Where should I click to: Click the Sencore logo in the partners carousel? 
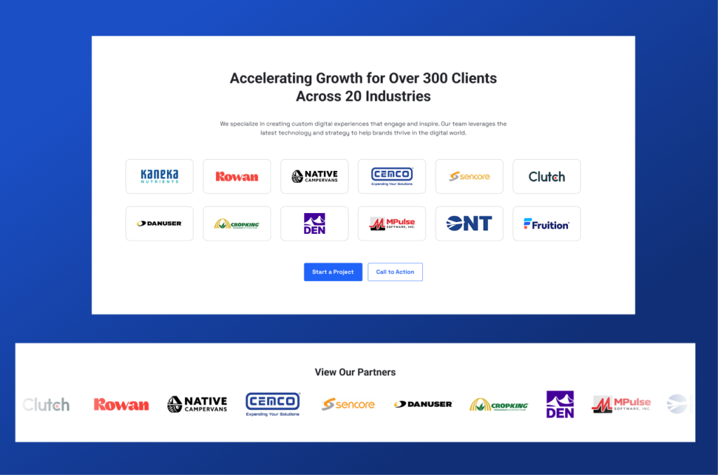click(x=348, y=404)
